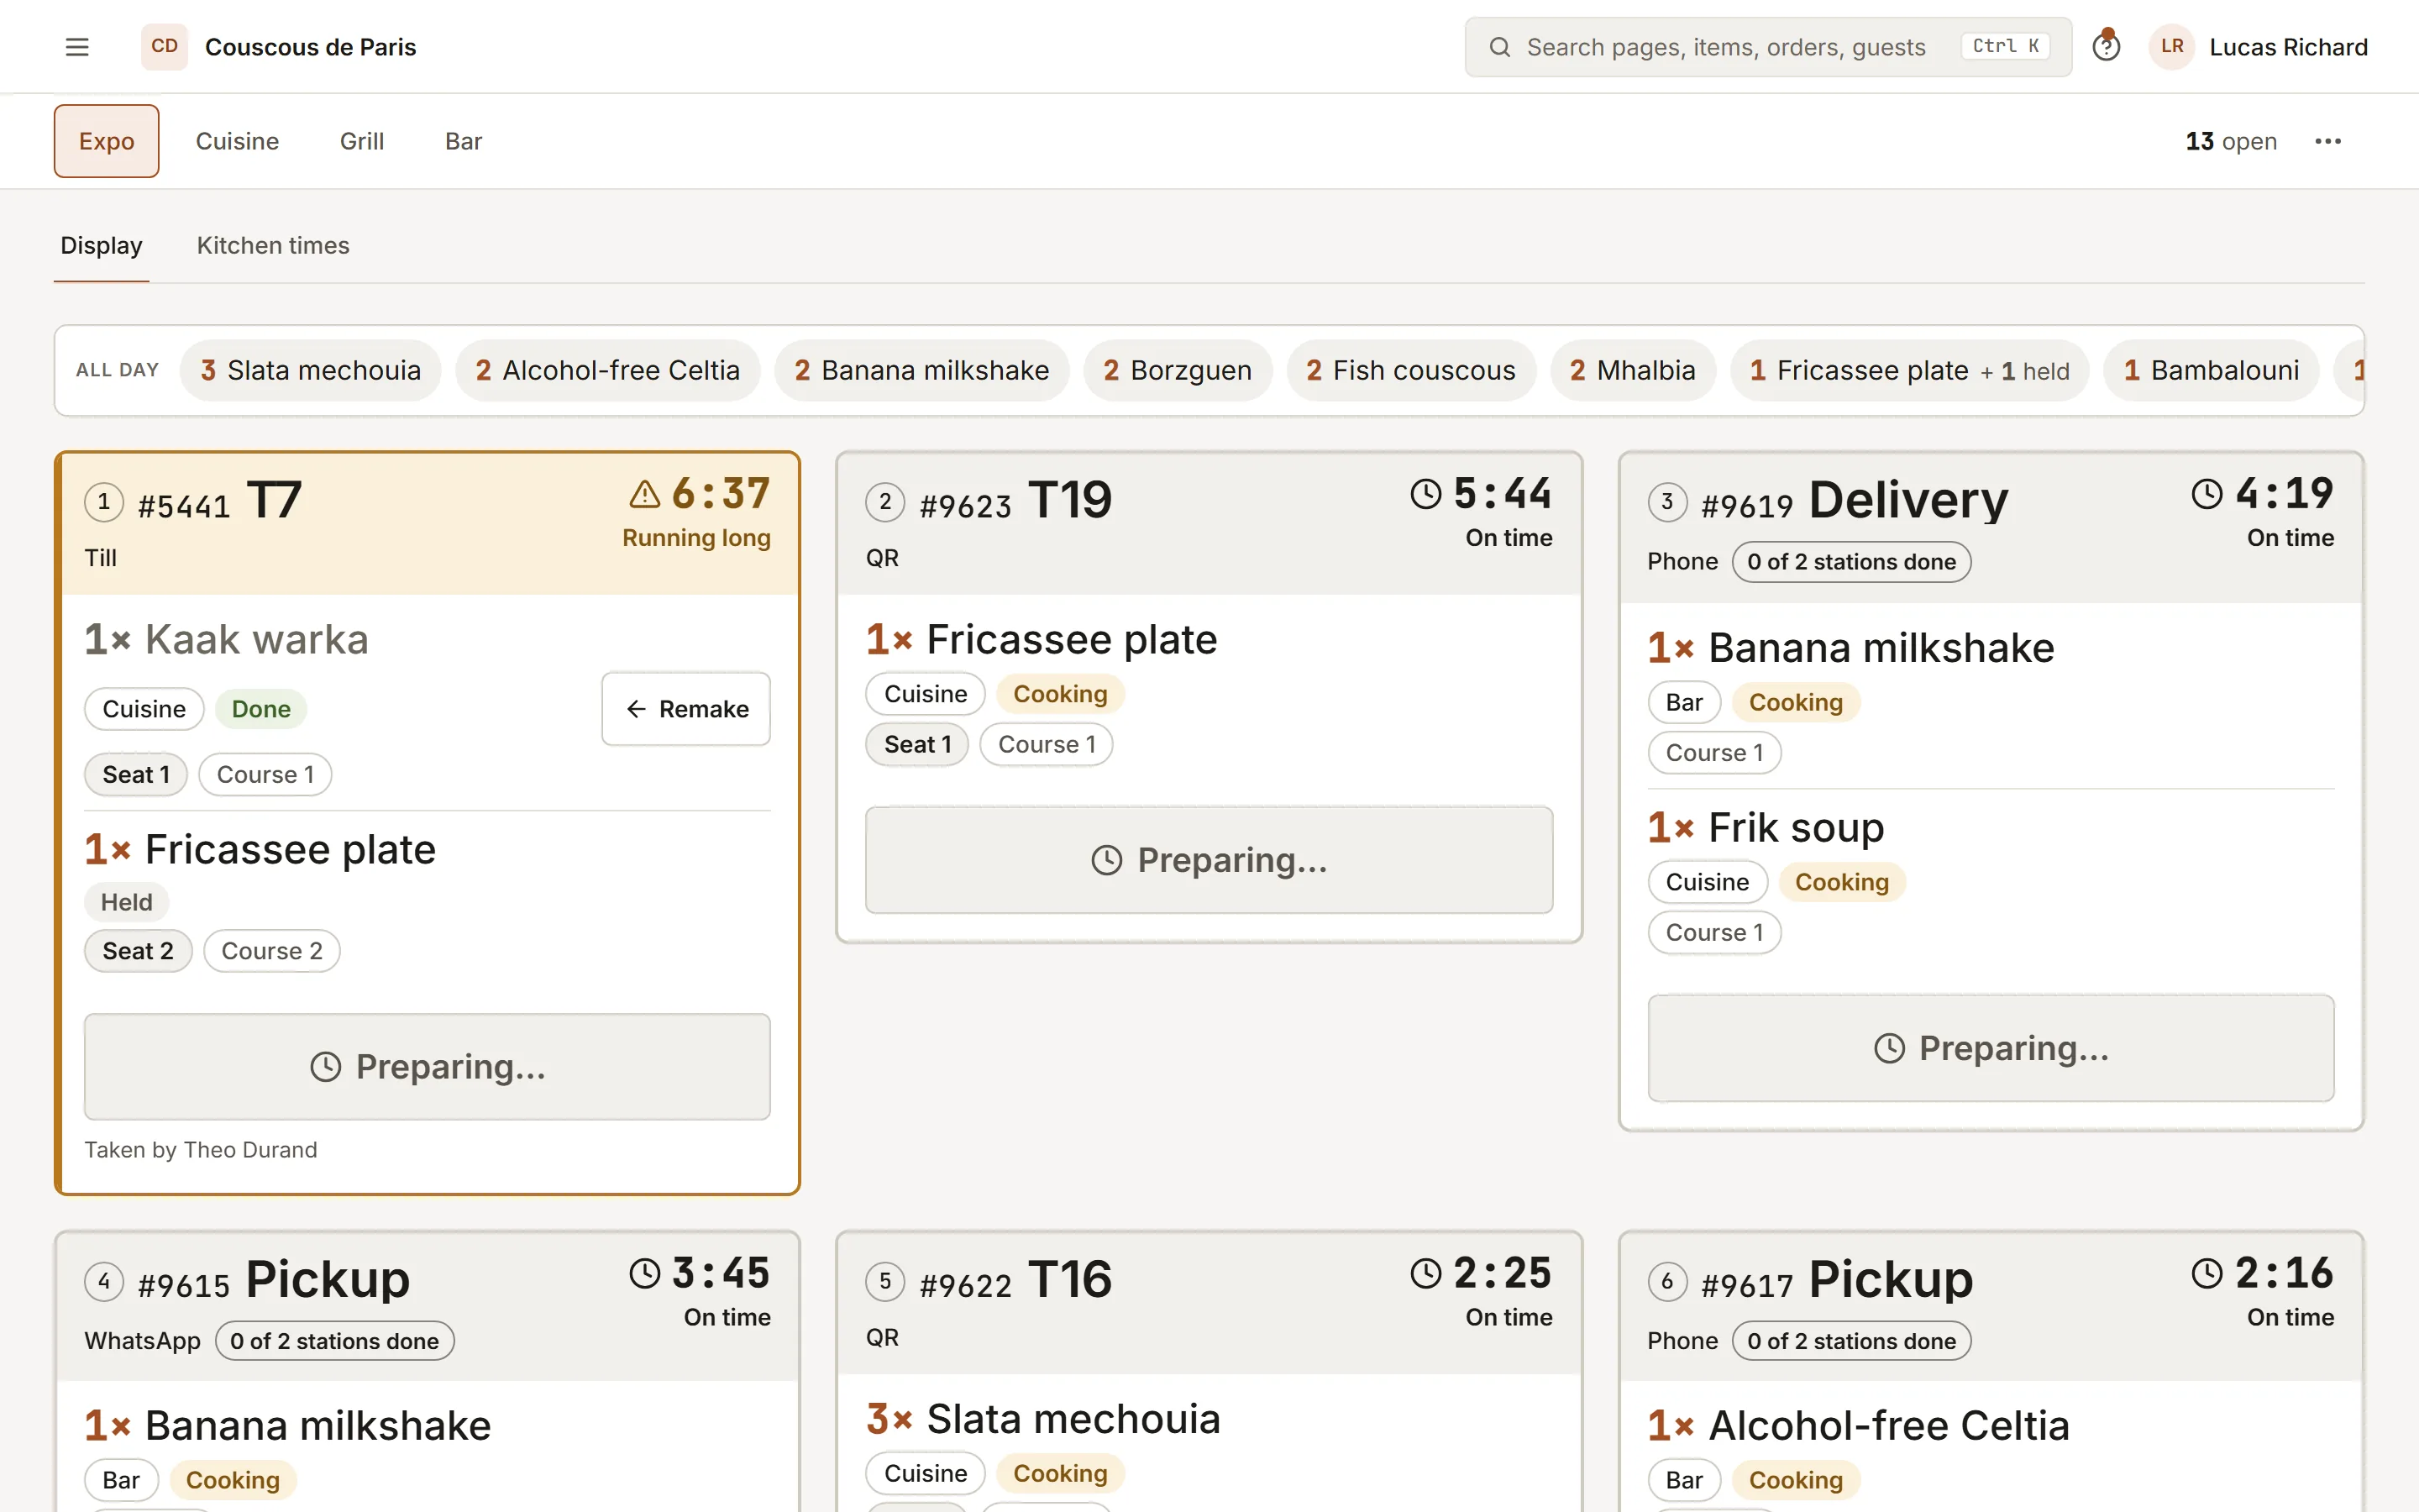Click the clock icon on Delivery ticket timer

click(2206, 494)
